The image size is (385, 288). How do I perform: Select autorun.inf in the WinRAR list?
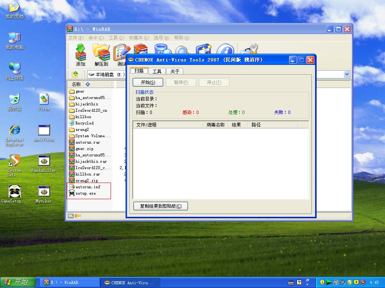point(85,187)
